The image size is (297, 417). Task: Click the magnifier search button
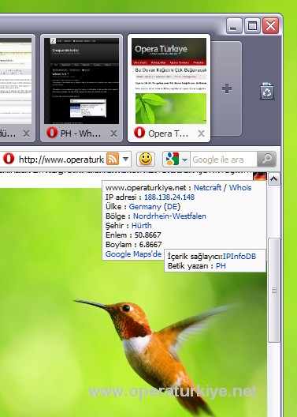point(266,159)
